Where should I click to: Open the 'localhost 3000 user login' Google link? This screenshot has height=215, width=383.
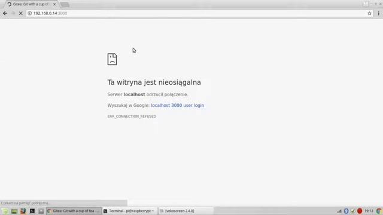(177, 105)
